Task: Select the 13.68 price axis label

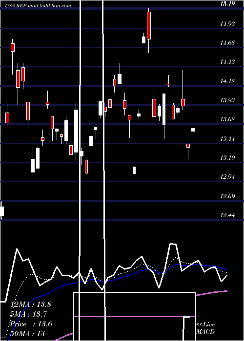Action: (227, 119)
